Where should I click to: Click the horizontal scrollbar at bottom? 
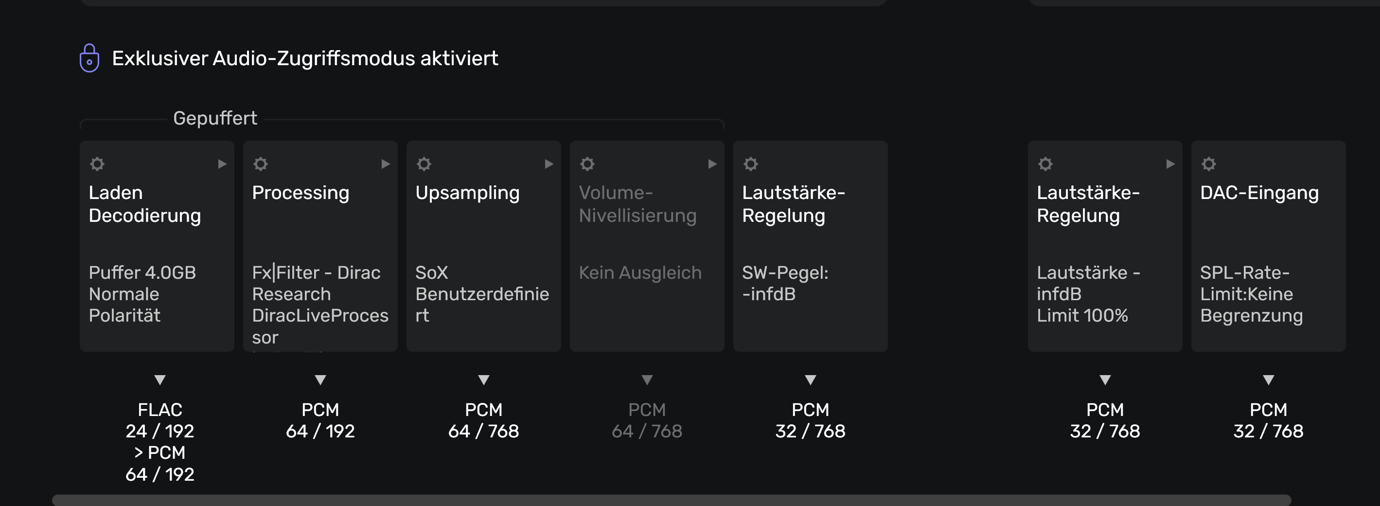point(671,500)
